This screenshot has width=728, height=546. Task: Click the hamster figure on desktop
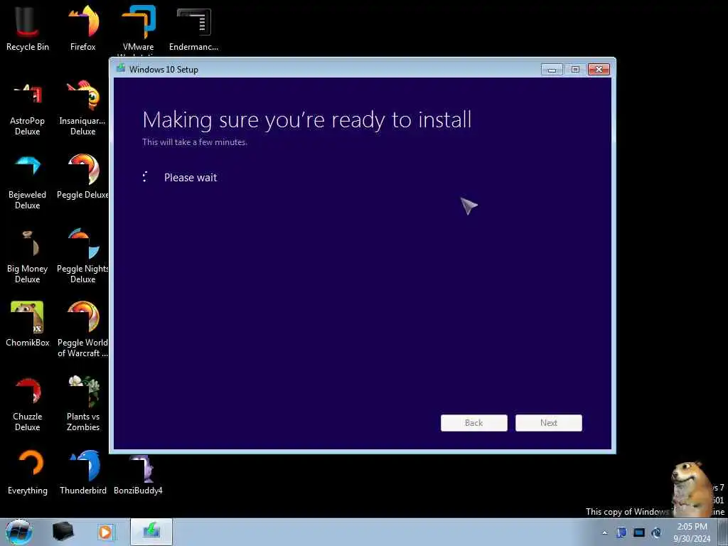coord(691,488)
